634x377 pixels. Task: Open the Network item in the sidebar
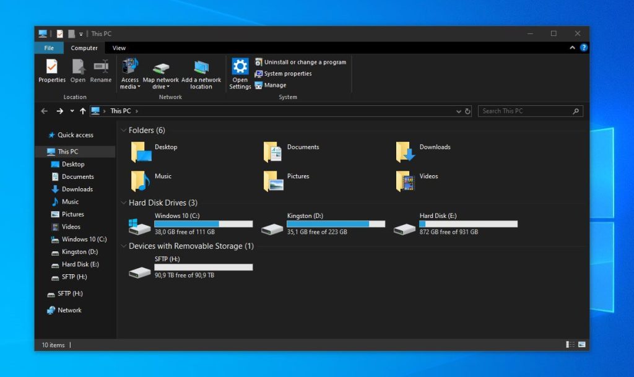coord(68,310)
